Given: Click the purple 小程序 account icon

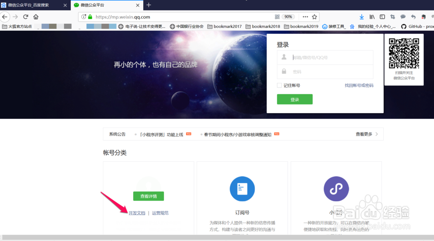Looking at the screenshot, I should coord(336,189).
